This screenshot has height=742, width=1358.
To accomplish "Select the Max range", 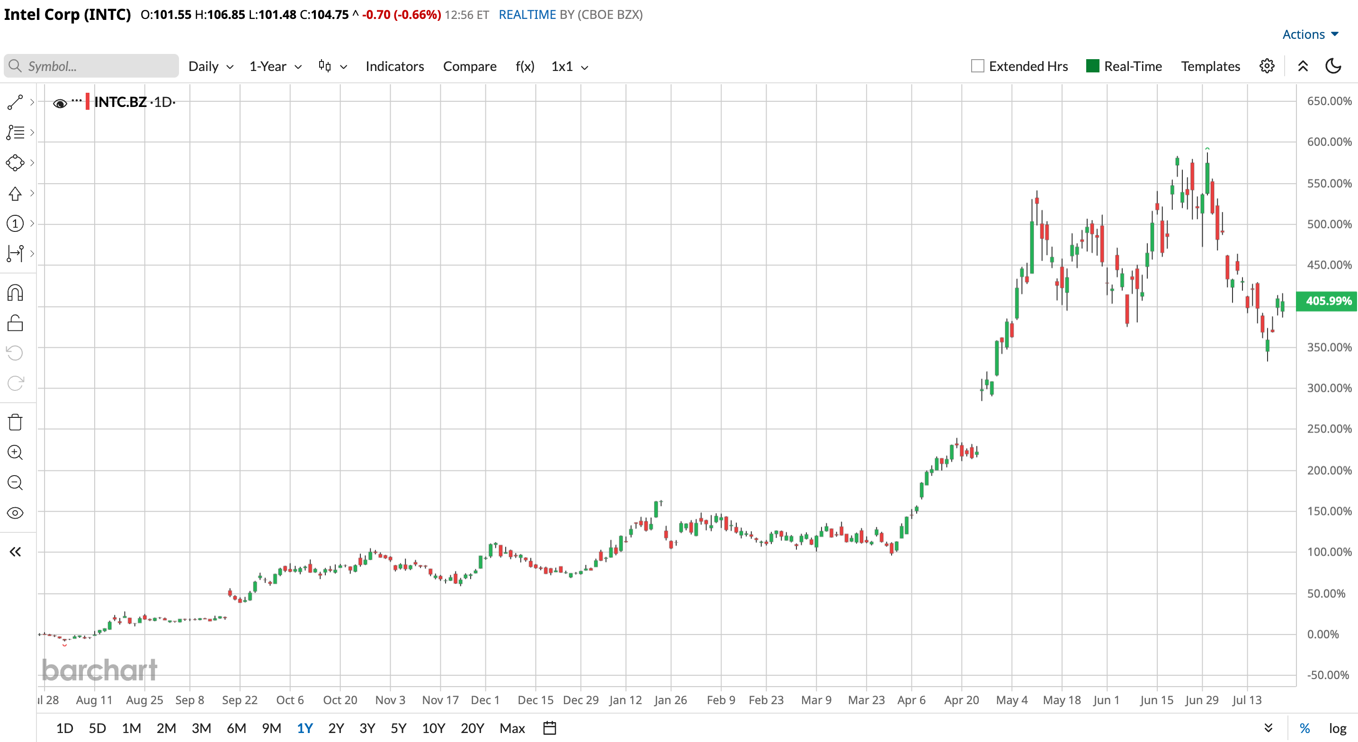I will (512, 728).
